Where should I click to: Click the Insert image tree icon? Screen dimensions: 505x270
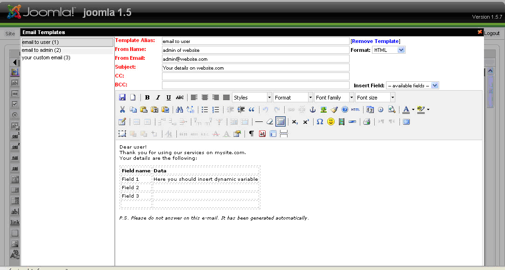pos(323,110)
